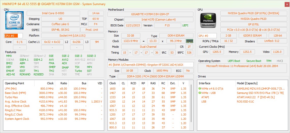
Task: Click the PCIe v3.0 x16 link field
Action: click(x=253, y=30)
